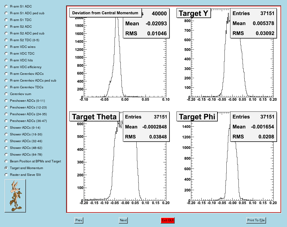Click Mean -0.0002848 in Target Theta stats

(x=146, y=127)
